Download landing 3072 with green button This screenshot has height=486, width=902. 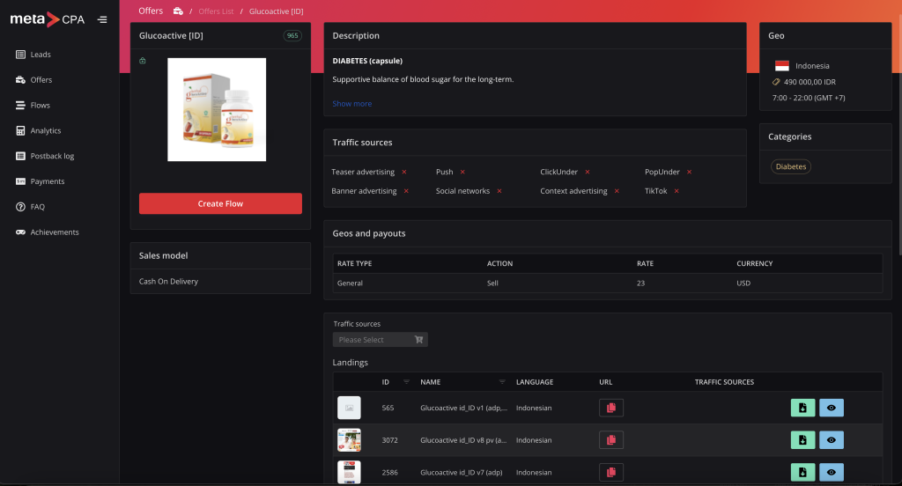point(802,440)
